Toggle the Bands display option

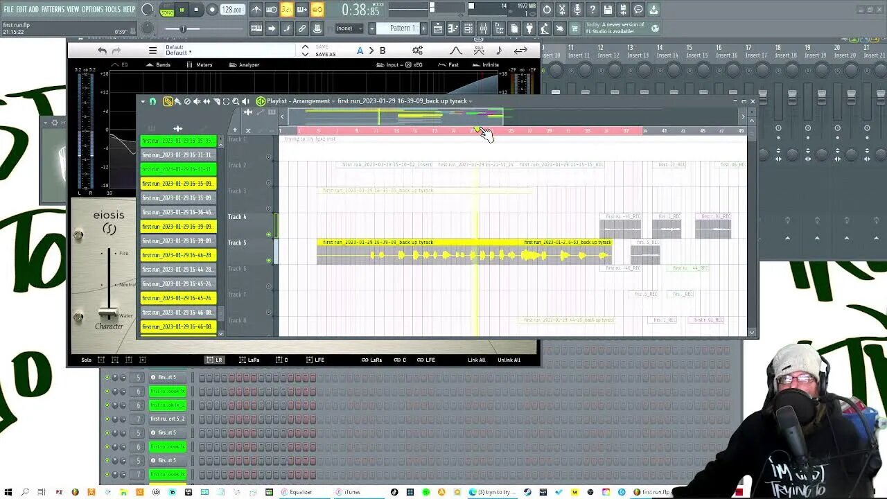pyautogui.click(x=159, y=64)
